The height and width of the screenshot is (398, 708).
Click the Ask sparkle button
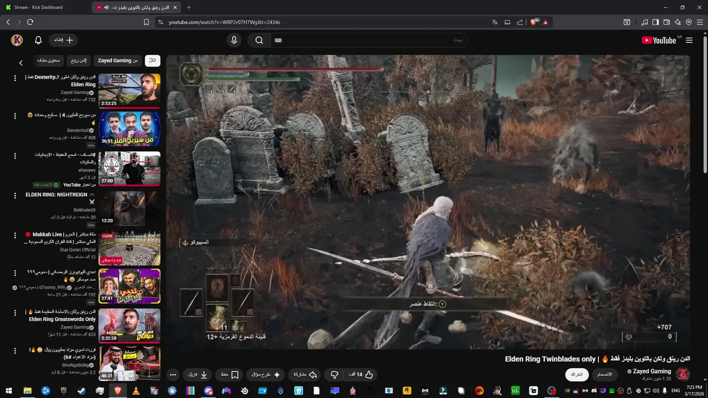tap(266, 374)
